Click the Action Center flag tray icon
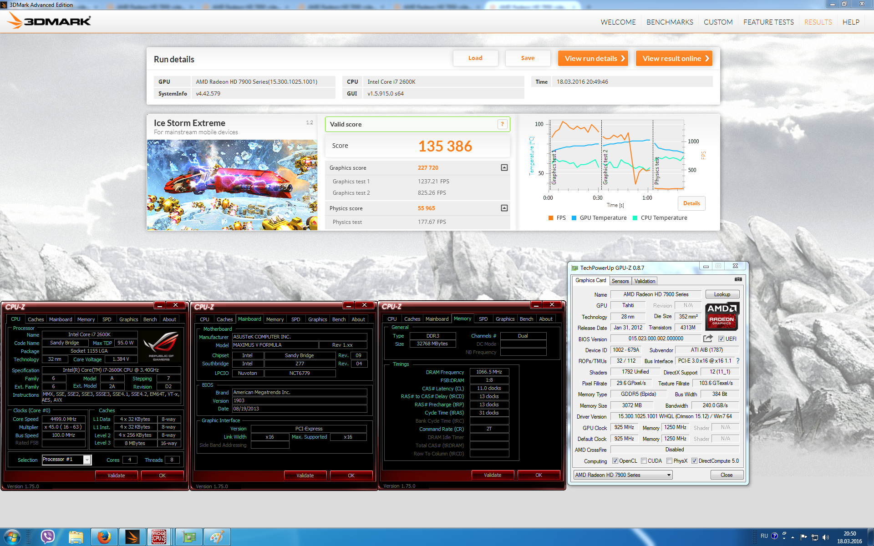The image size is (874, 546). [x=803, y=537]
